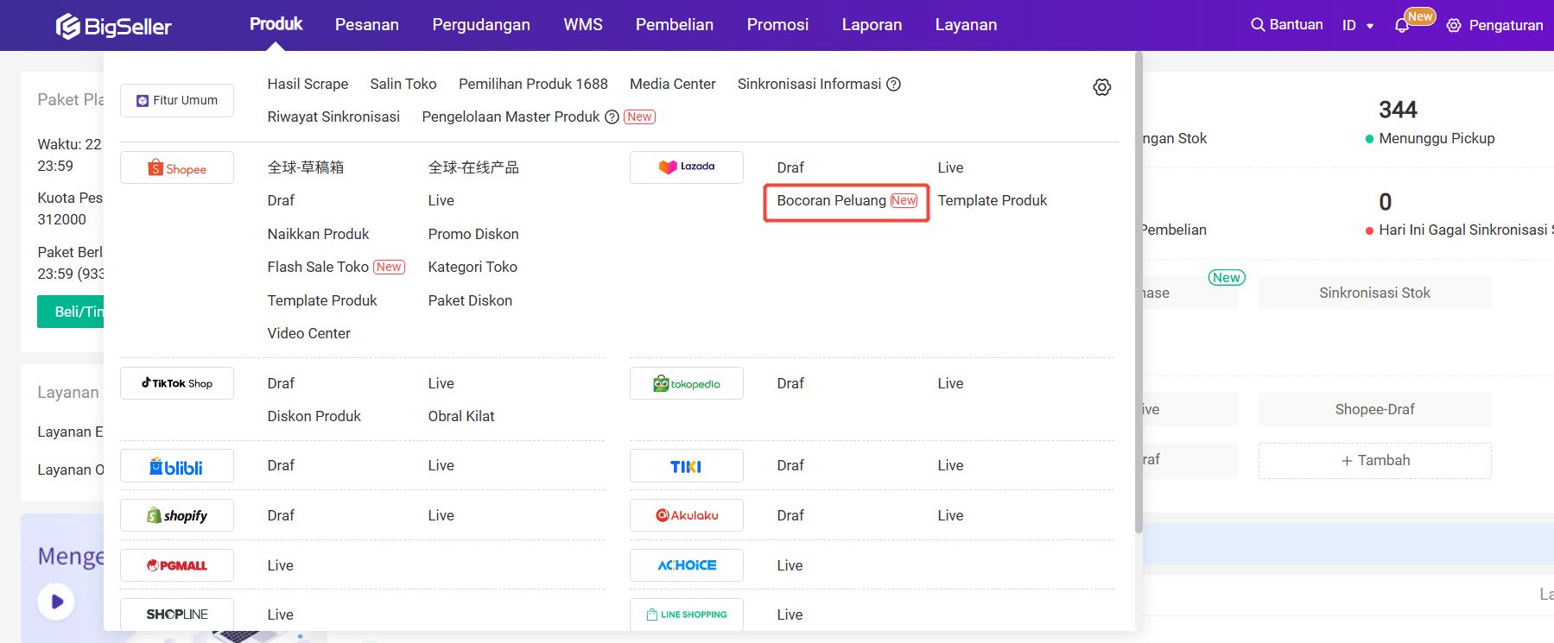Image resolution: width=1554 pixels, height=643 pixels.
Task: Click the Shopee marketplace icon
Action: point(177,168)
